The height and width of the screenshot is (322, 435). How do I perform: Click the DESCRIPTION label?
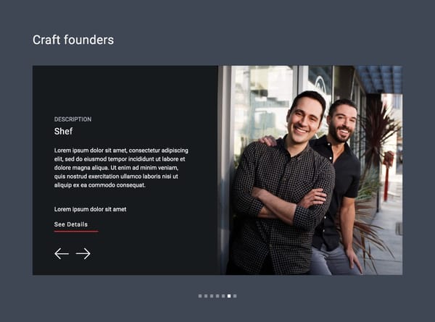click(x=72, y=119)
